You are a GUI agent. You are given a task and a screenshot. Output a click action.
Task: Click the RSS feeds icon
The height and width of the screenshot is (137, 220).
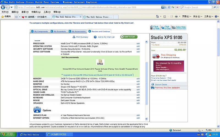point(164,17)
